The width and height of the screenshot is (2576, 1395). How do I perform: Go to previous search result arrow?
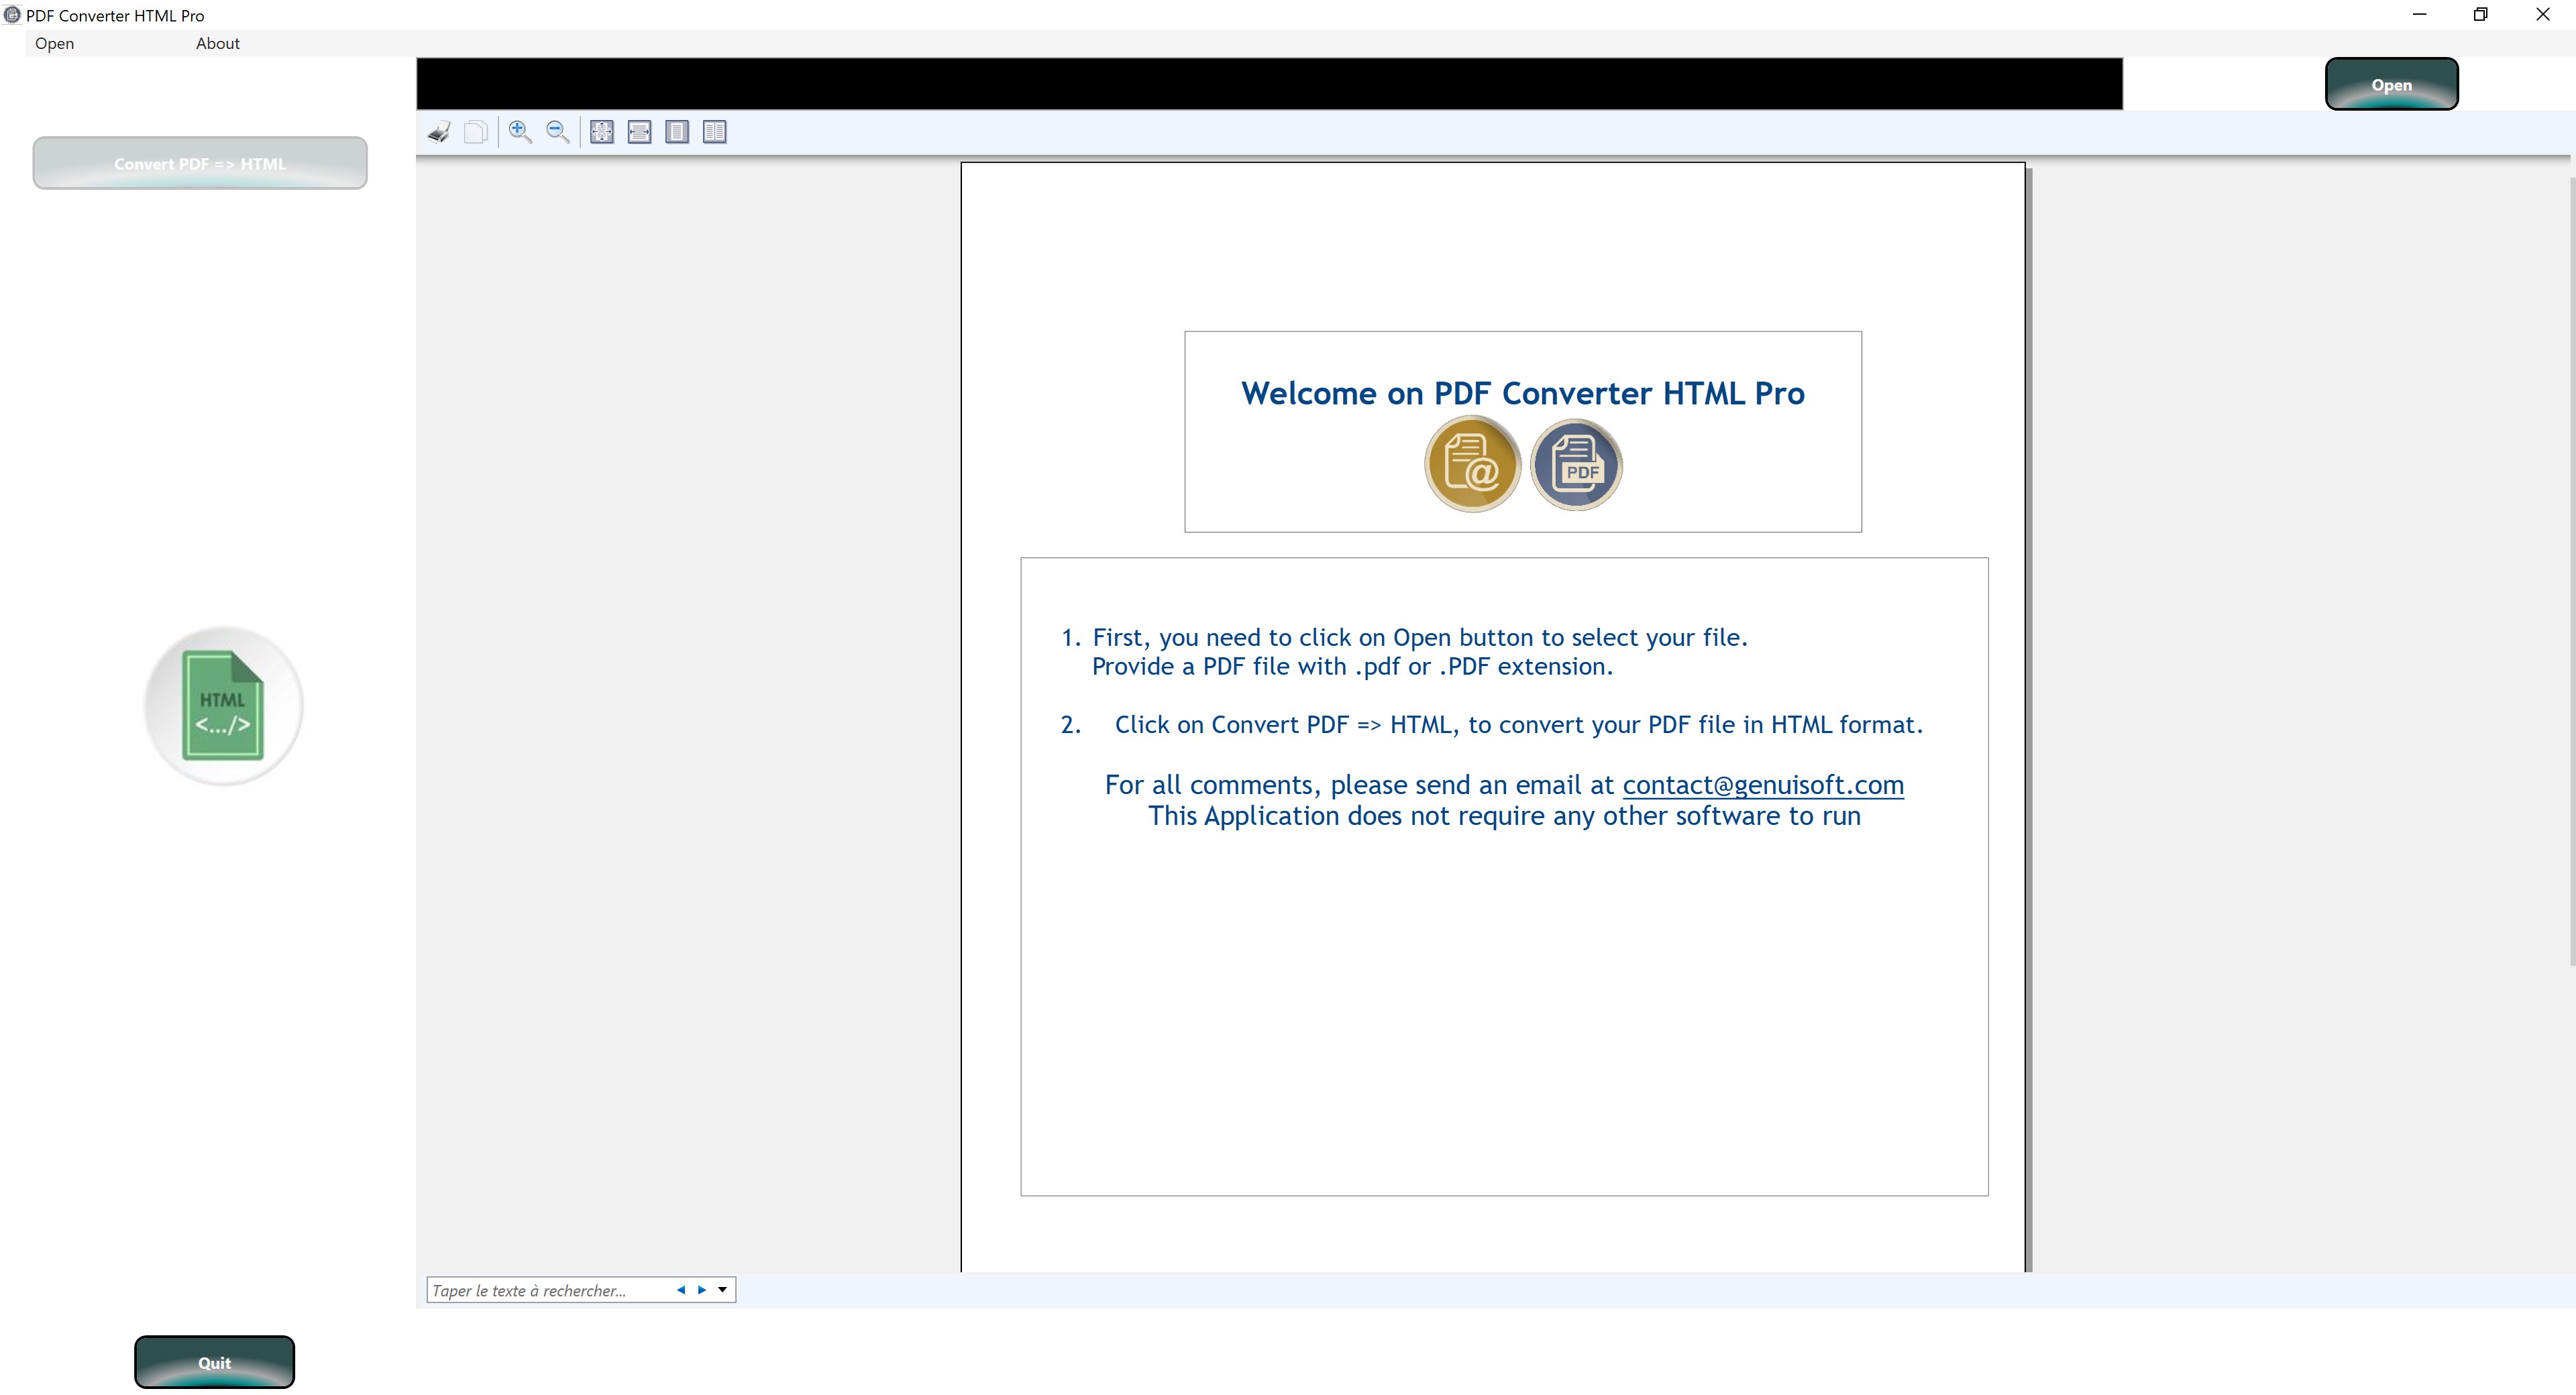coord(681,1290)
